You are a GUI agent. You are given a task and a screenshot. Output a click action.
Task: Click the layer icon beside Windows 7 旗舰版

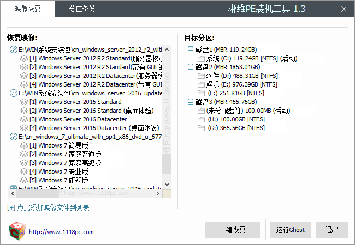pos(23,180)
